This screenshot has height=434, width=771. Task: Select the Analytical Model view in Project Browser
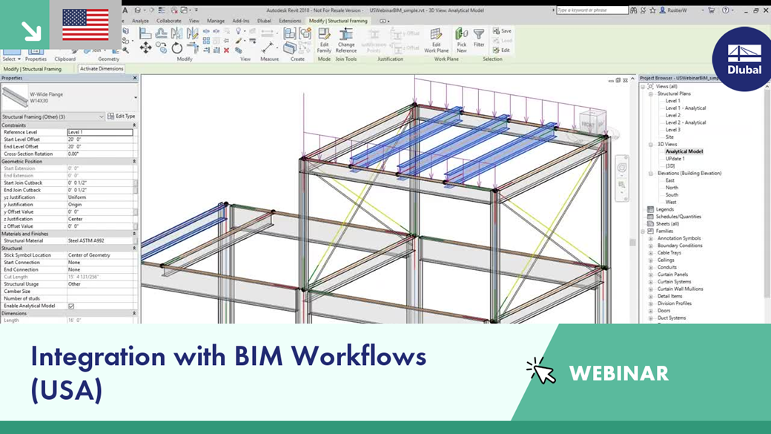(x=684, y=151)
